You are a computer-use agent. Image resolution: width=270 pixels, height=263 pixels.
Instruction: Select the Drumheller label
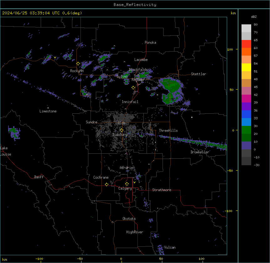[200, 152]
